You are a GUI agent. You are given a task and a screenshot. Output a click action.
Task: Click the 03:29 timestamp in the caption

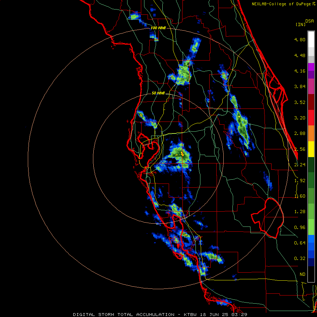click(239, 315)
